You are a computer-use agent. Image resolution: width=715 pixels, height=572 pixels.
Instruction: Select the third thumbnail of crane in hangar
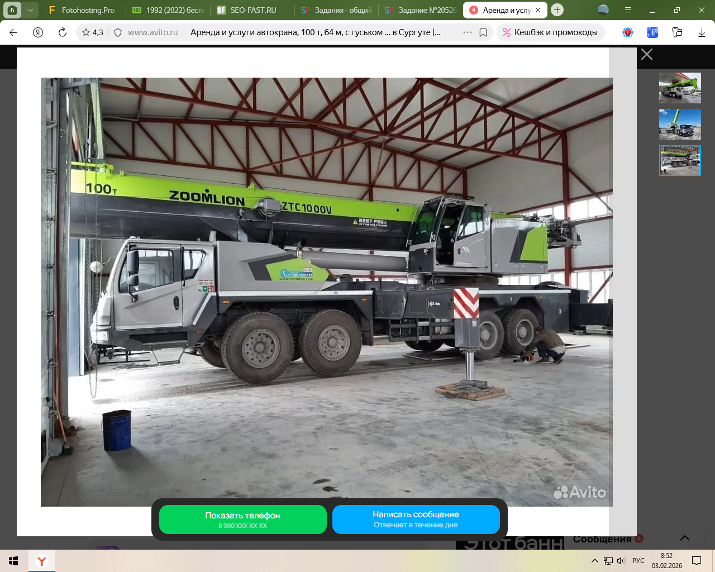(680, 161)
